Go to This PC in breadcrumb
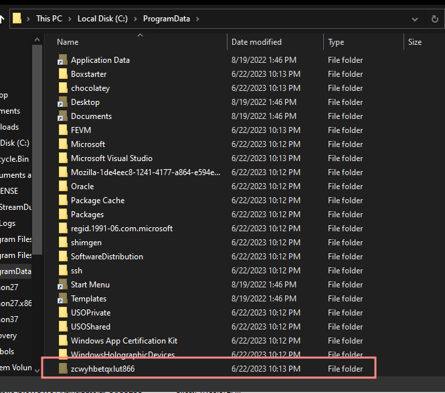This screenshot has width=445, height=393. (50, 19)
